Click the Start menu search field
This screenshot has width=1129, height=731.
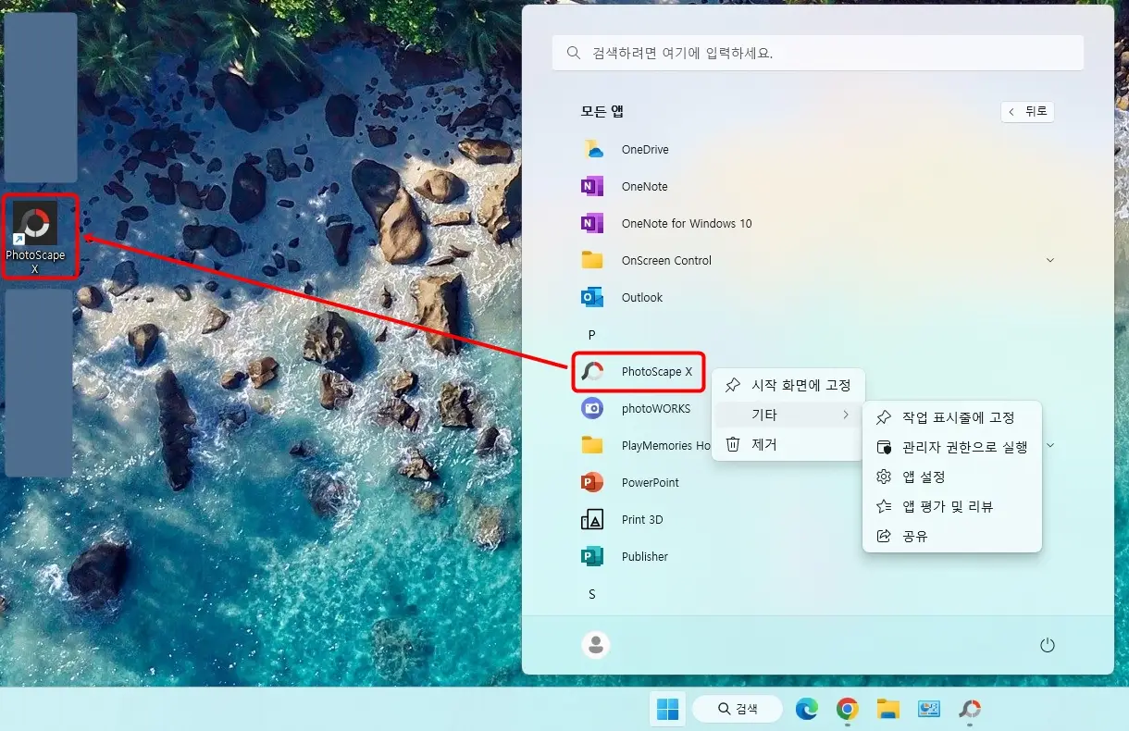coord(817,52)
